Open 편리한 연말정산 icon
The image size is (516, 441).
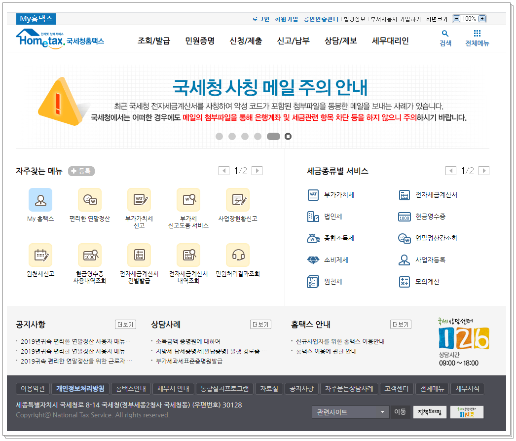pyautogui.click(x=90, y=199)
